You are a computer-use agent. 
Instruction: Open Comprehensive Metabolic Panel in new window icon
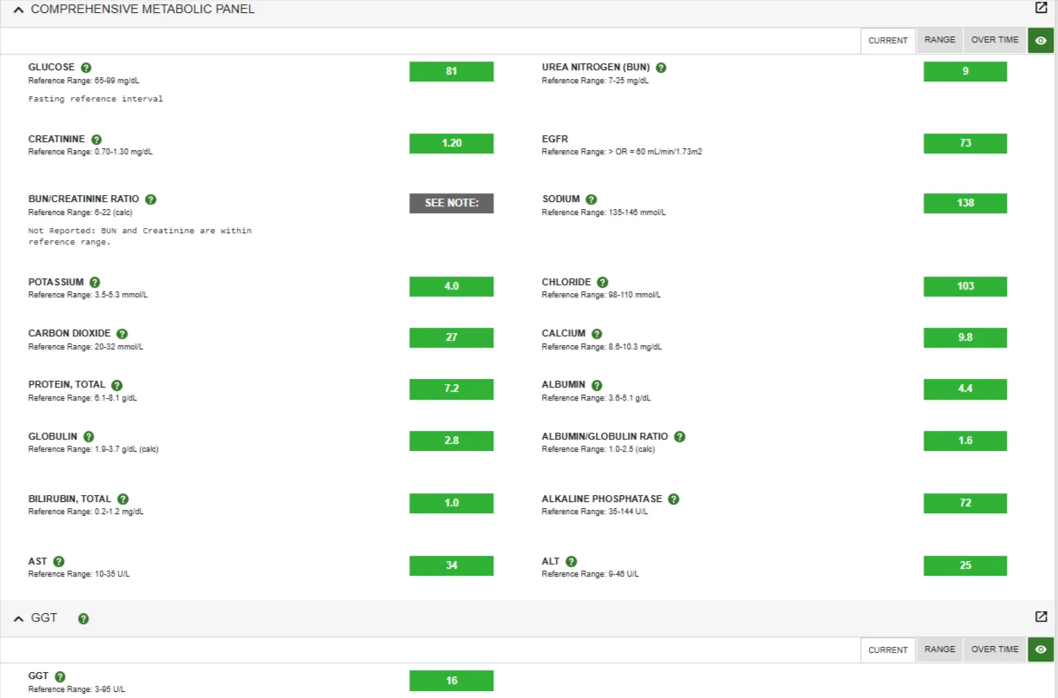(x=1041, y=8)
